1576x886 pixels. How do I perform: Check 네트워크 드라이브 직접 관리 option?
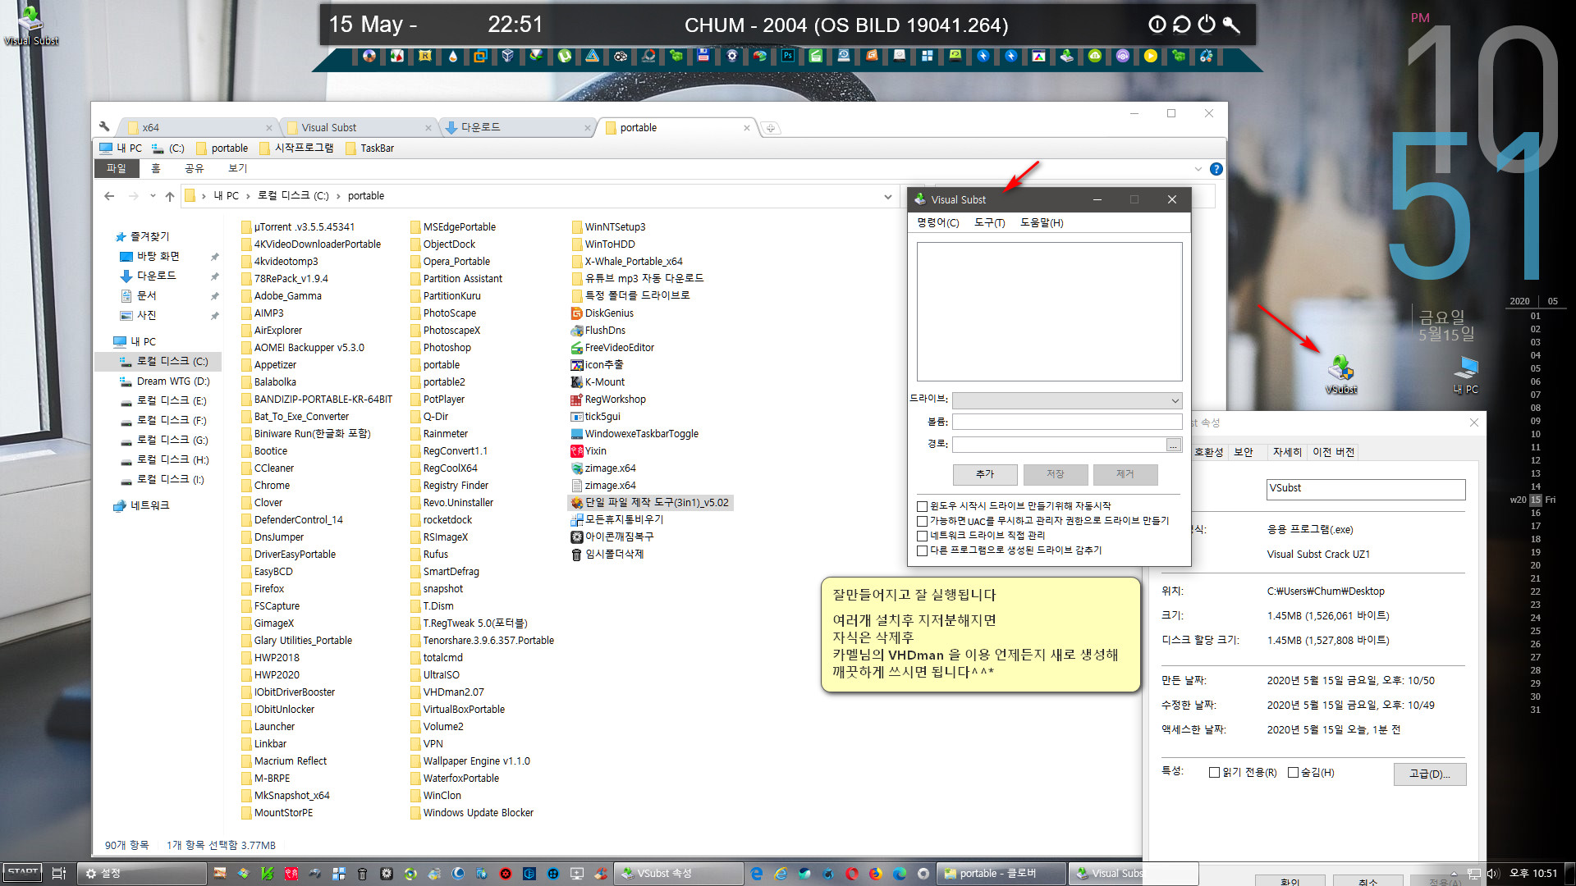922,536
